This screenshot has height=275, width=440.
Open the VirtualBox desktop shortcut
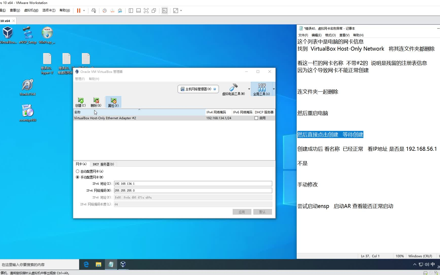coord(8,35)
